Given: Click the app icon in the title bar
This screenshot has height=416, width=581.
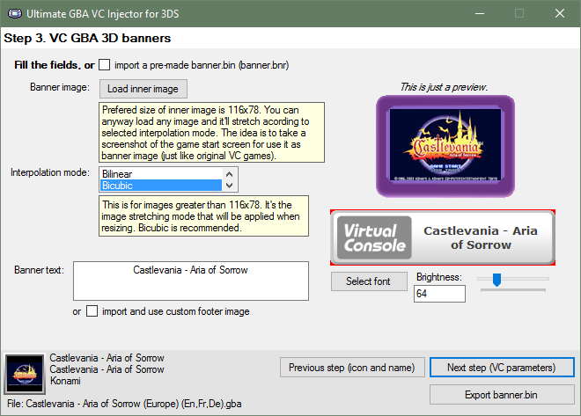Looking at the screenshot, I should [x=13, y=13].
